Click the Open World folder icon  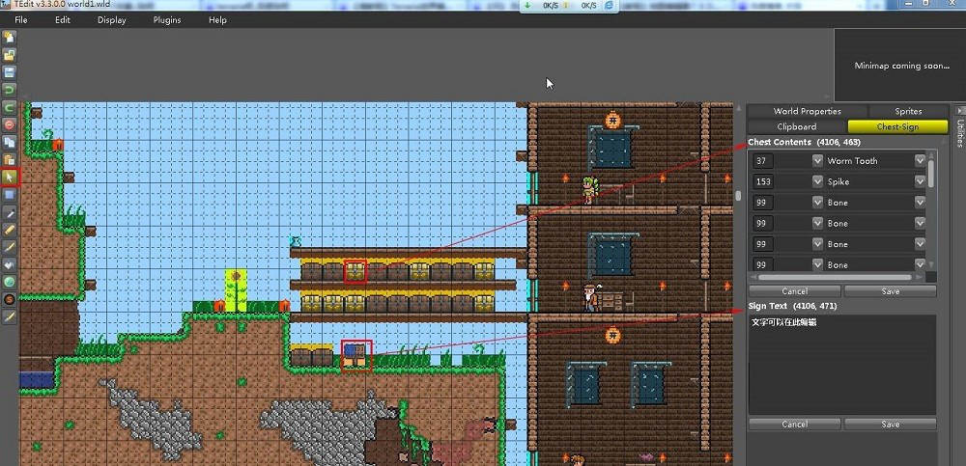click(x=10, y=55)
